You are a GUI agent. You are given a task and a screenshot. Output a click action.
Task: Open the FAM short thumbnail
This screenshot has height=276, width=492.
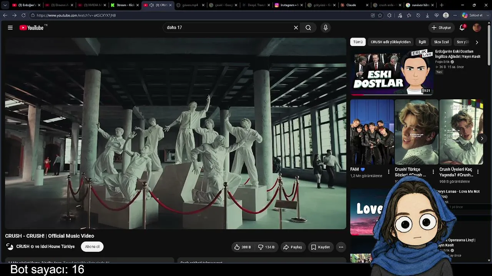(372, 132)
